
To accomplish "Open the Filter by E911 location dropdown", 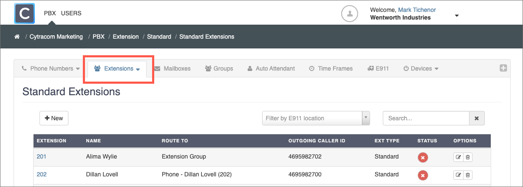I will 316,118.
